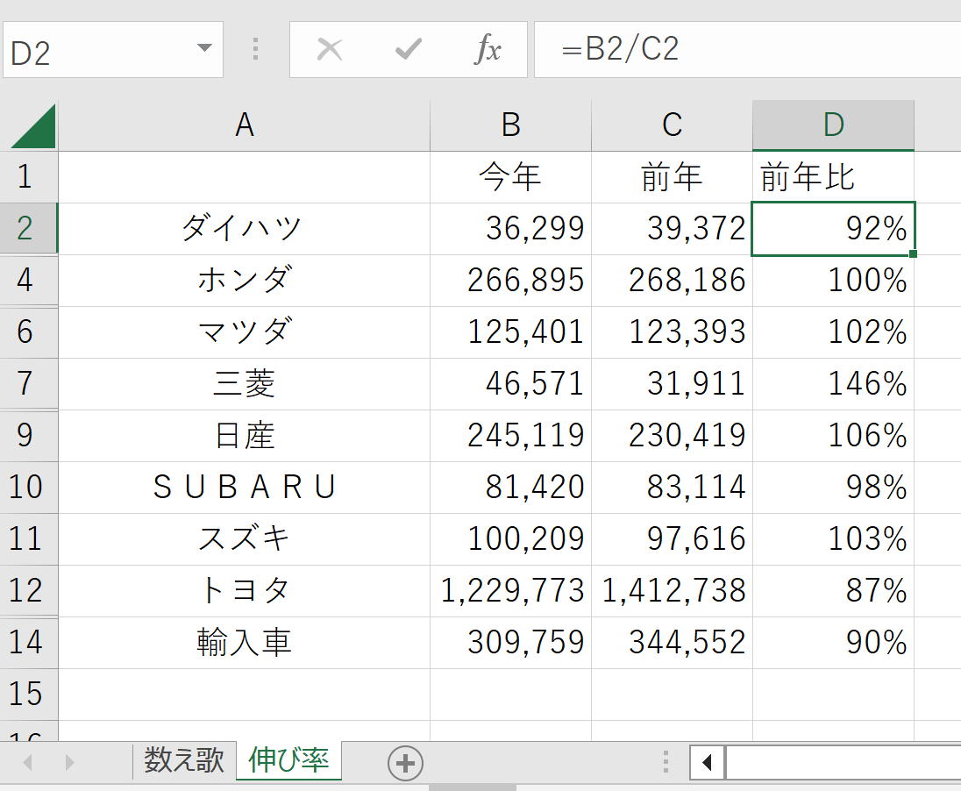
Task: Select row 15 header
Action: point(29,695)
